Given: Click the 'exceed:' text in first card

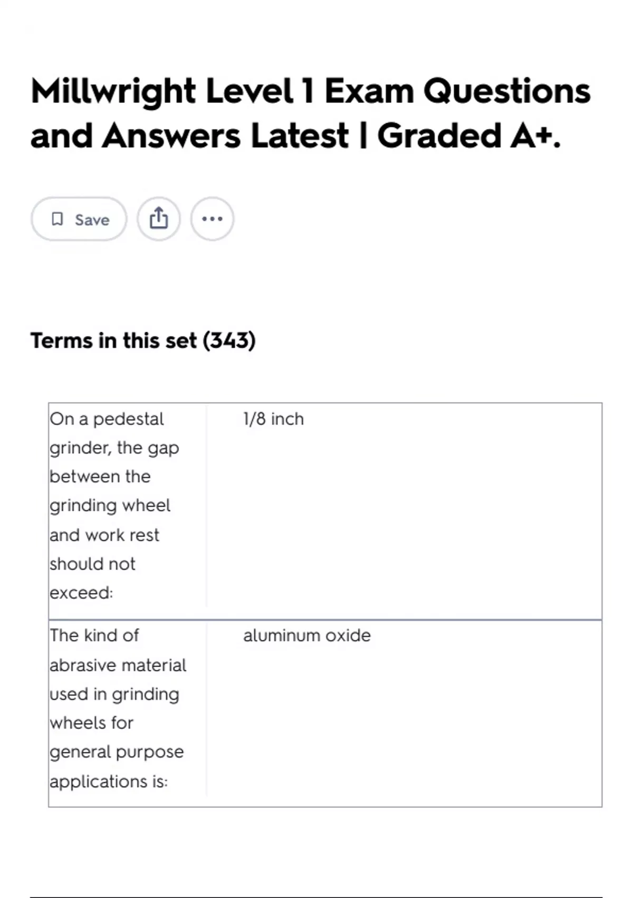Looking at the screenshot, I should pyautogui.click(x=81, y=593).
